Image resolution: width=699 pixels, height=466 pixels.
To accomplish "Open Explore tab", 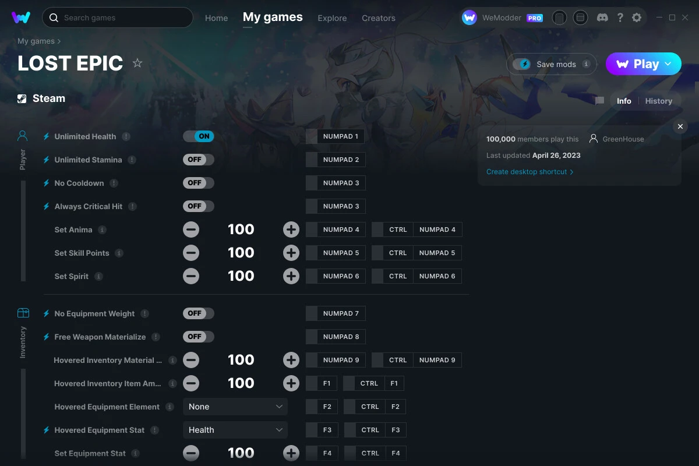I will (332, 18).
